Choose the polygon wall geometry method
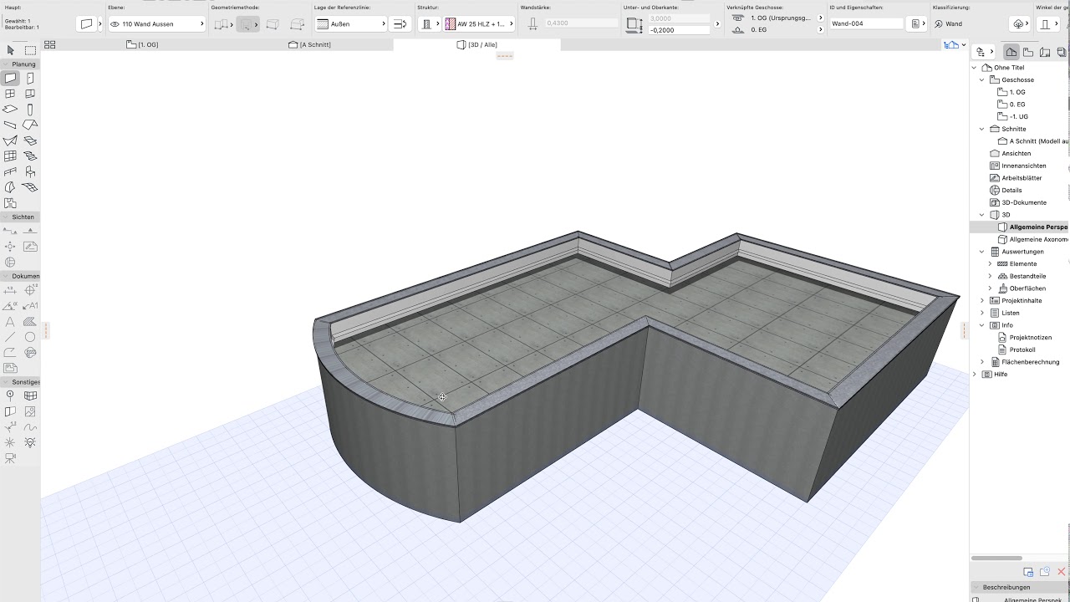Screen dimensions: 1070x602 298,24
